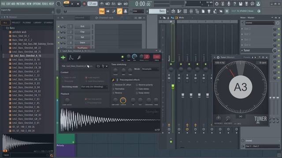The height and width of the screenshot is (158, 282).
Task: Click the white right-arrow toolbar icon
Action: click(108, 11)
